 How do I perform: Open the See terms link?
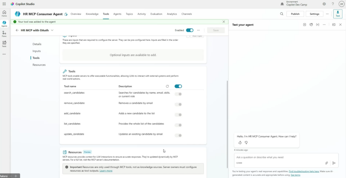tap(295, 175)
